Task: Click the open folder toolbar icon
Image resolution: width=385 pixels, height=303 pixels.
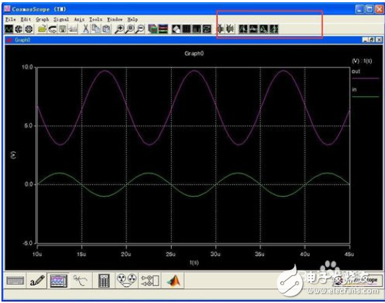Action: click(x=43, y=29)
